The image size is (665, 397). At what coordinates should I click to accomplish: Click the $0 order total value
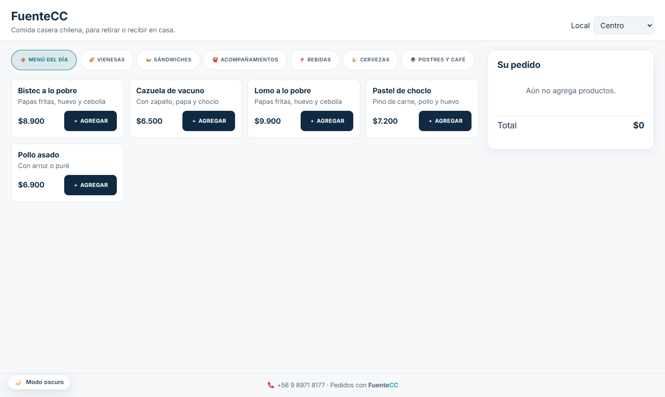click(639, 126)
